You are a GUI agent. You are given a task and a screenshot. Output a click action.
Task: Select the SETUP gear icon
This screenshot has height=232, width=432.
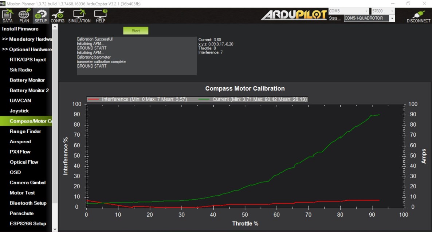[x=41, y=16]
